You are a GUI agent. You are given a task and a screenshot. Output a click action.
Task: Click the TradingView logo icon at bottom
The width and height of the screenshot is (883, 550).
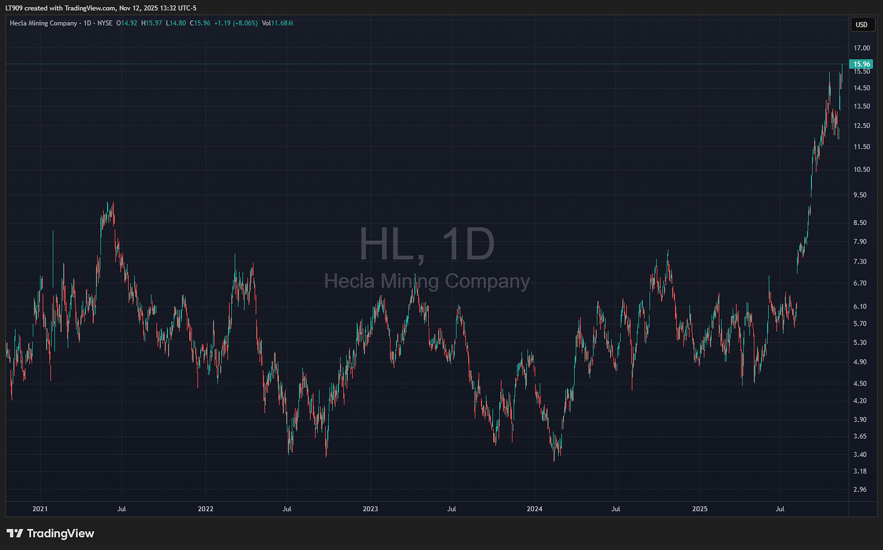(15, 534)
